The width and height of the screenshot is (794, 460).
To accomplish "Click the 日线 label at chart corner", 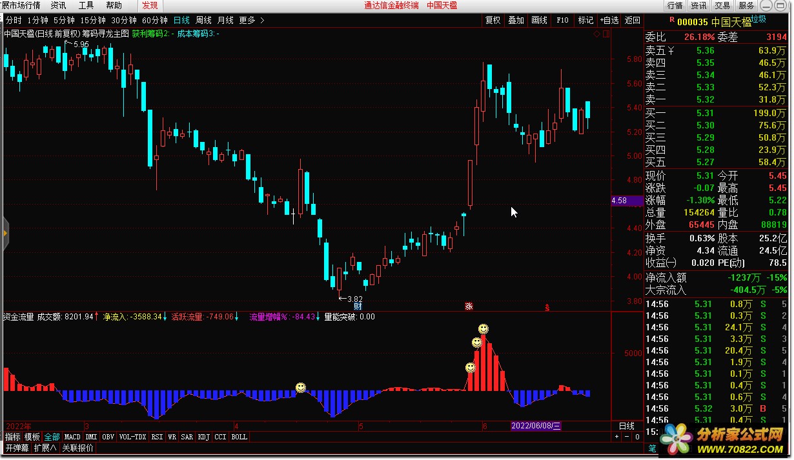I will (626, 426).
